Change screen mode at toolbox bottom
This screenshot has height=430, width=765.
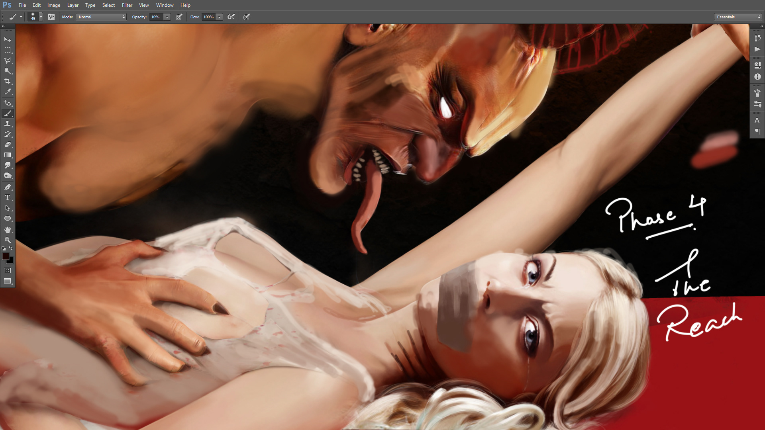(8, 281)
